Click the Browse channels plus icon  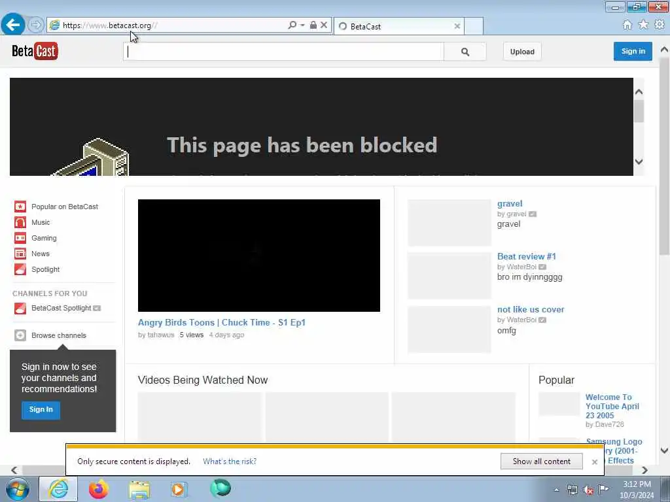tap(20, 335)
